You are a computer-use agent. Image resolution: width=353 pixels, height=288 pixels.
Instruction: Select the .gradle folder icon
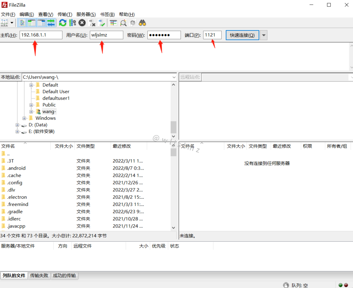tap(3, 212)
